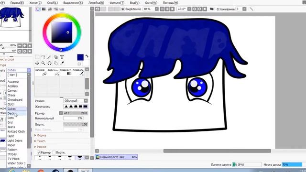Pick the Knitted Cloth texture from list
The image size is (306, 172).
[x=17, y=131]
